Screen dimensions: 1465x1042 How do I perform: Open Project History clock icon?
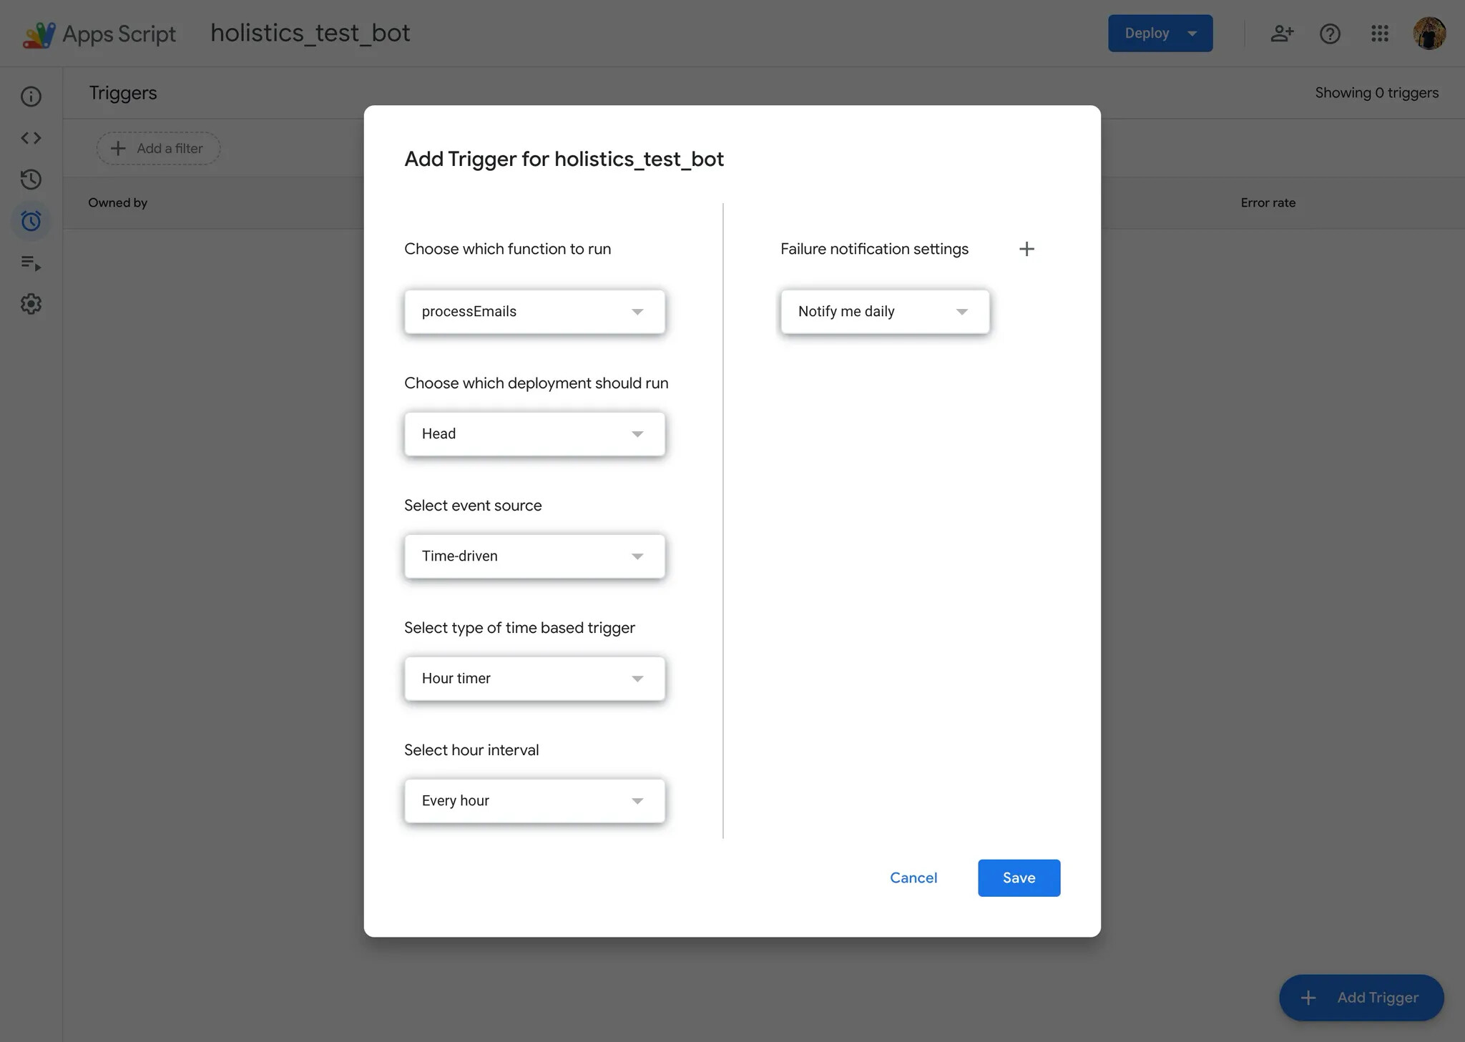31,180
